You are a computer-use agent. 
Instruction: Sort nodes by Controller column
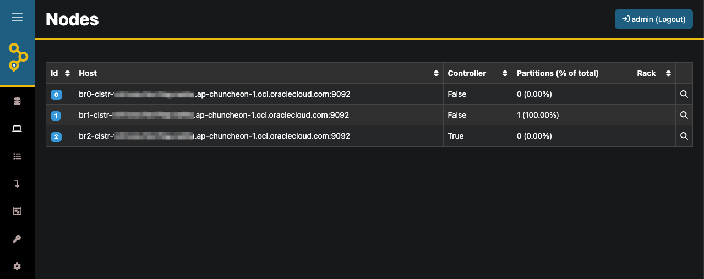[x=505, y=73]
